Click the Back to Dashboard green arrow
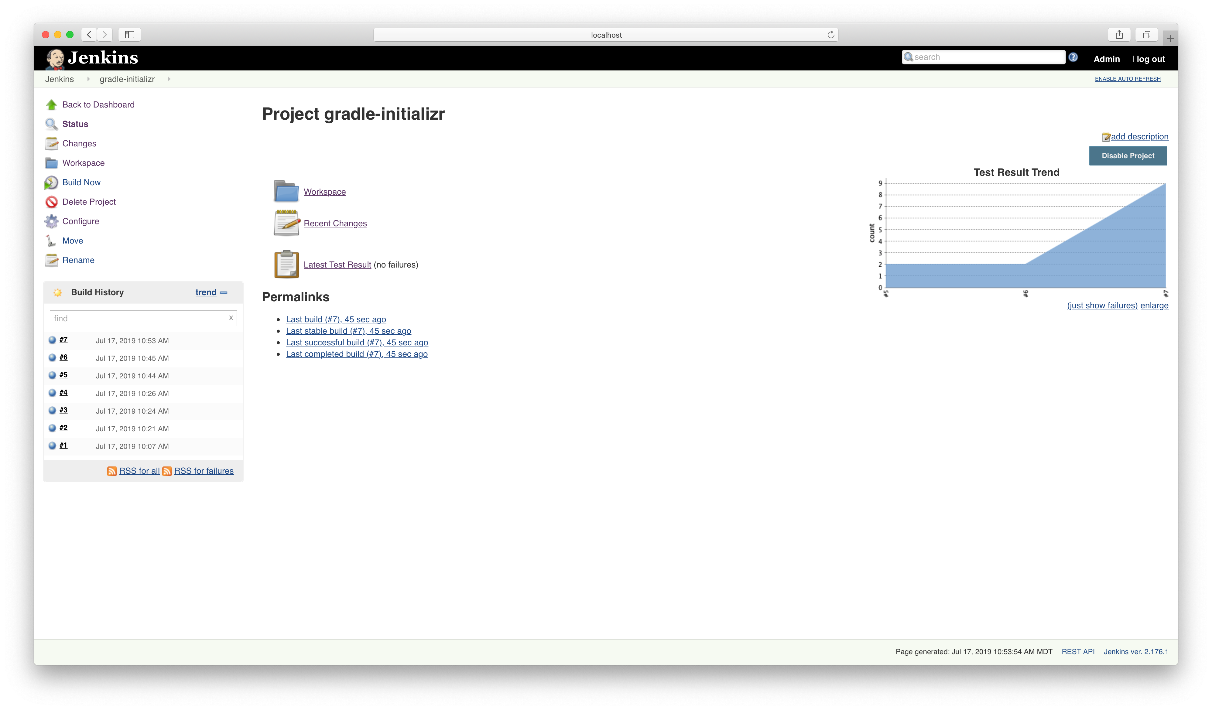Viewport: 1212px width, 710px height. [51, 105]
